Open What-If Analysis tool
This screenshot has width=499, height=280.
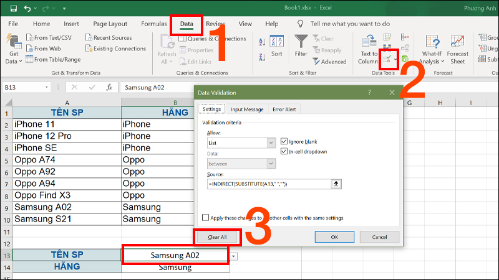pos(430,49)
